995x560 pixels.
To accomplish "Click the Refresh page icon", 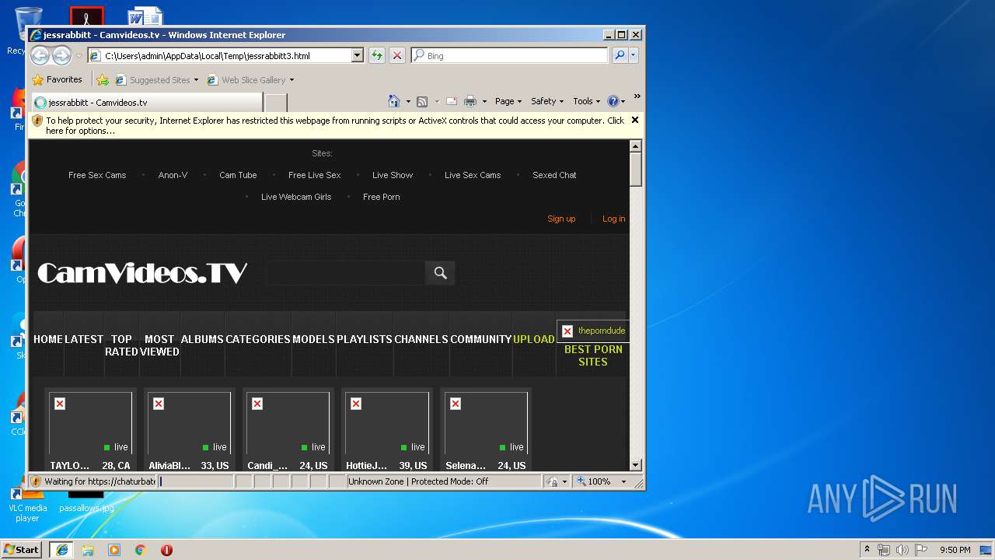I will [x=377, y=55].
